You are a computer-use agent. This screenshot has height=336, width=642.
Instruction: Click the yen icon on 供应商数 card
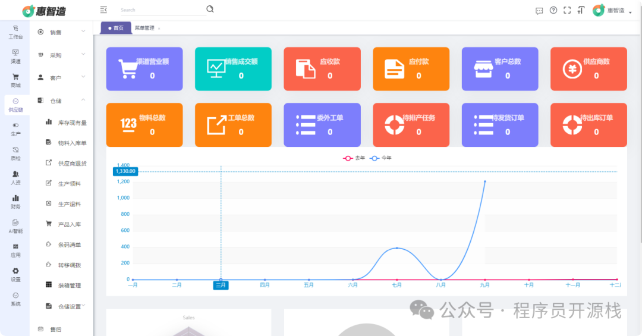click(572, 69)
